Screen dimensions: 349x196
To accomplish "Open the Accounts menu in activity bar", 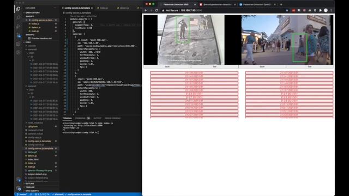I will (x=19, y=180).
